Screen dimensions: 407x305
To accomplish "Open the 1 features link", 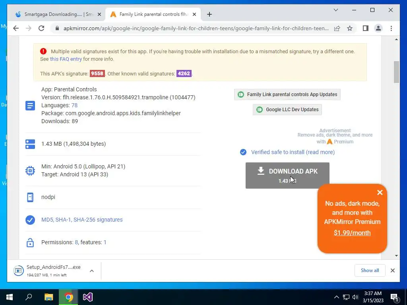I will point(105,242).
